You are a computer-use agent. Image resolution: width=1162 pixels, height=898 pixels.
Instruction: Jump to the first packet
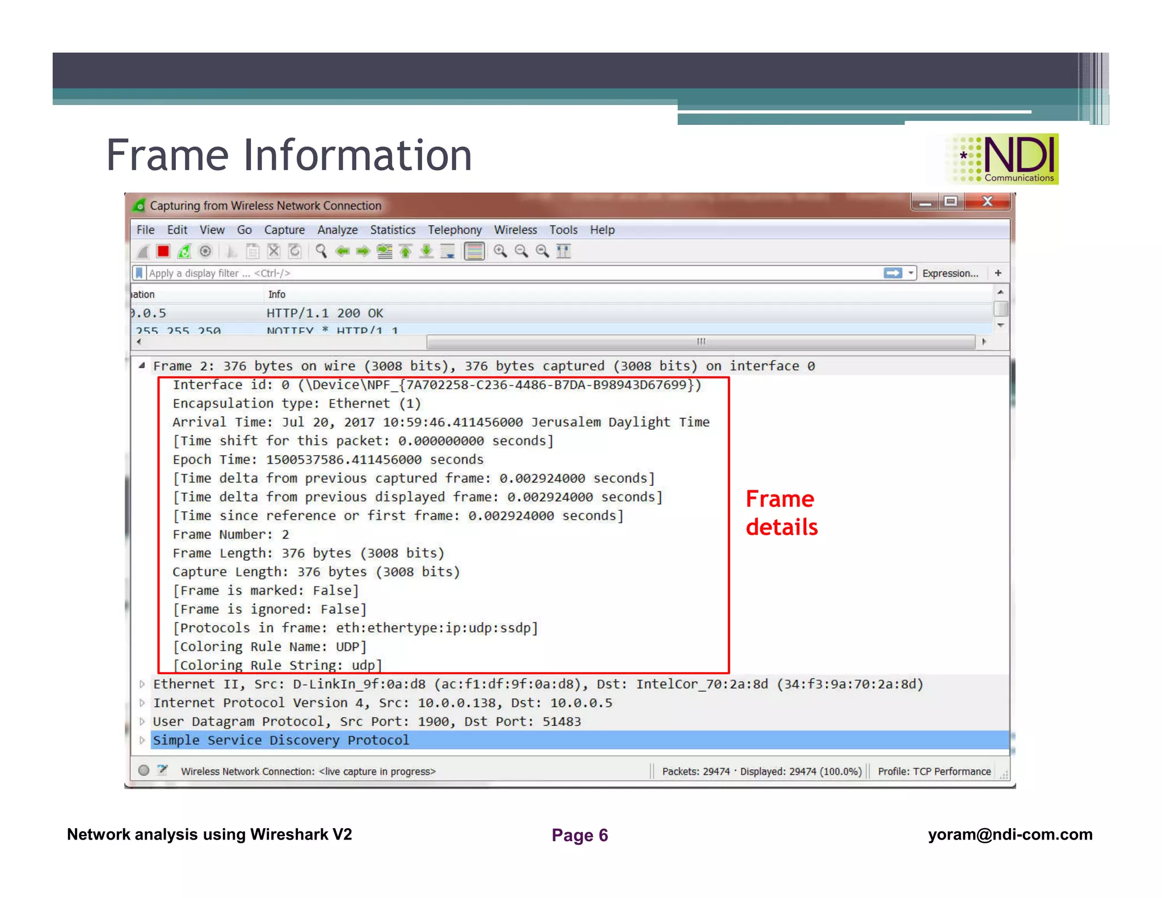[x=406, y=251]
